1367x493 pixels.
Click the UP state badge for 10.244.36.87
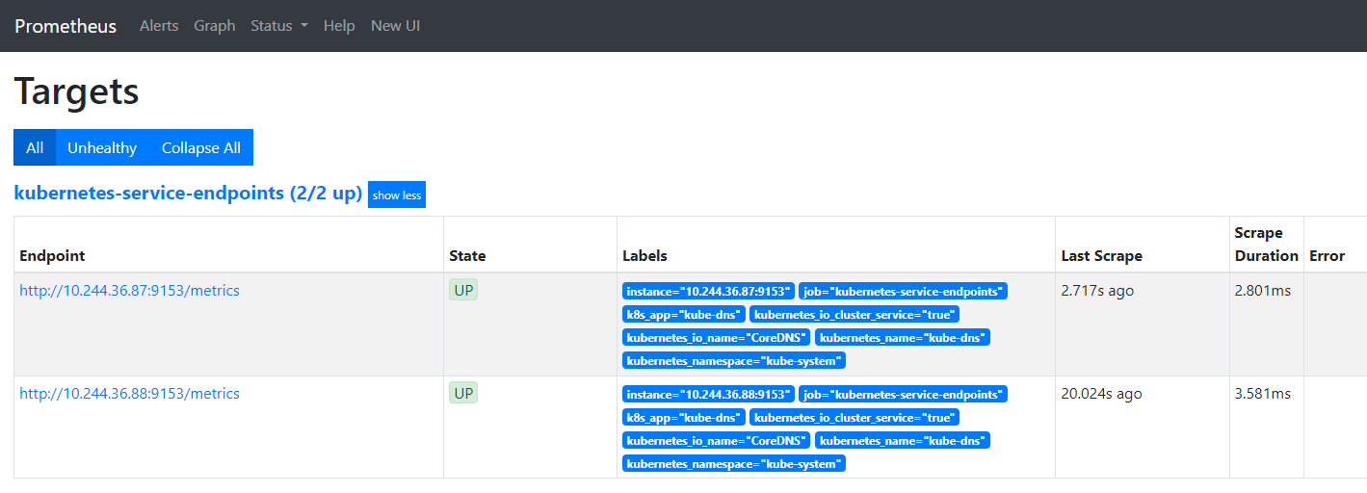pyautogui.click(x=463, y=290)
